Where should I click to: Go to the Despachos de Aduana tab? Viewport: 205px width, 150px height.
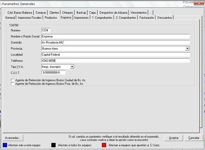(x=113, y=13)
